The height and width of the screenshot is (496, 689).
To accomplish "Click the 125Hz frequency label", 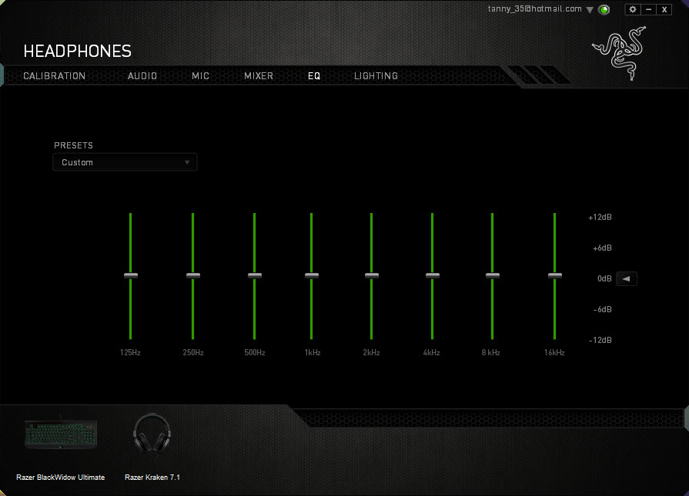I will tap(130, 352).
